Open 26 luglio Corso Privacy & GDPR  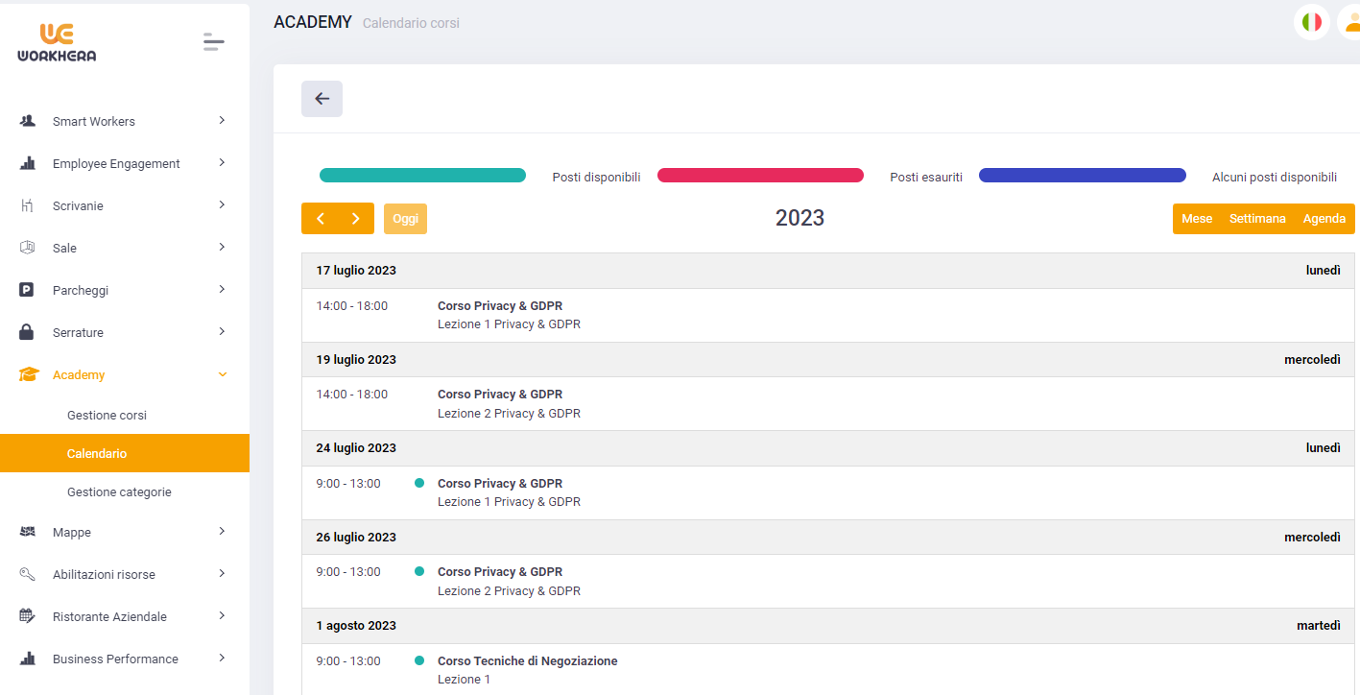tap(500, 572)
